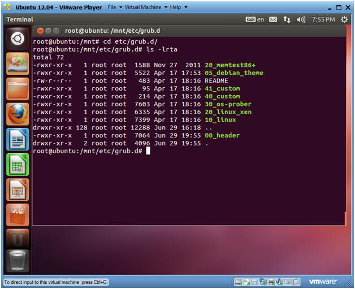Click the dropdown arrow next to File
This screenshot has height=289, width=355.
(120, 7)
